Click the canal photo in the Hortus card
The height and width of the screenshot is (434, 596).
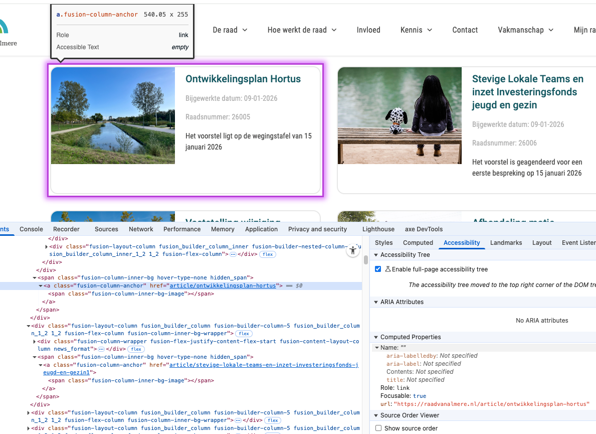(x=113, y=115)
